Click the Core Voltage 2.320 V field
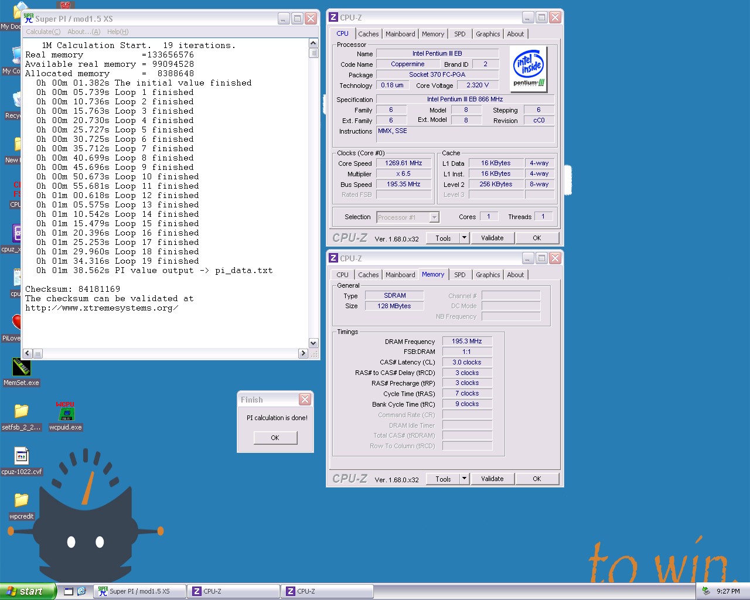The image size is (750, 600). (x=478, y=85)
